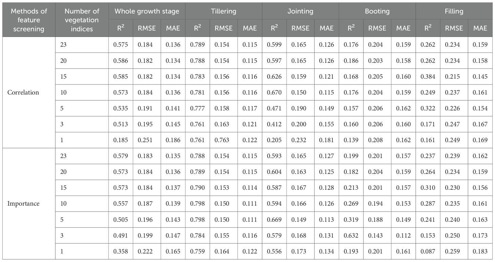This screenshot has width=495, height=262.
Task: Click the Number of vegetation indices header
Action: coord(82,20)
